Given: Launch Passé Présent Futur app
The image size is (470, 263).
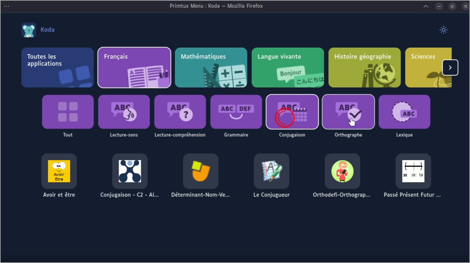Looking at the screenshot, I should click(413, 171).
